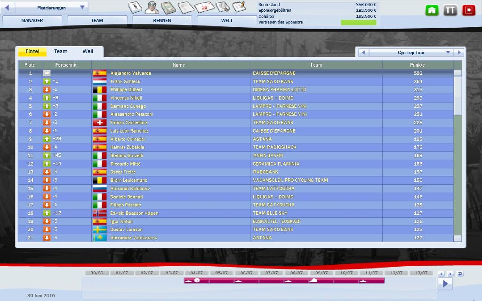Image resolution: width=482 pixels, height=301 pixels.
Task: Open the Cya-Top-Tour ranking dropdown
Action: point(448,53)
